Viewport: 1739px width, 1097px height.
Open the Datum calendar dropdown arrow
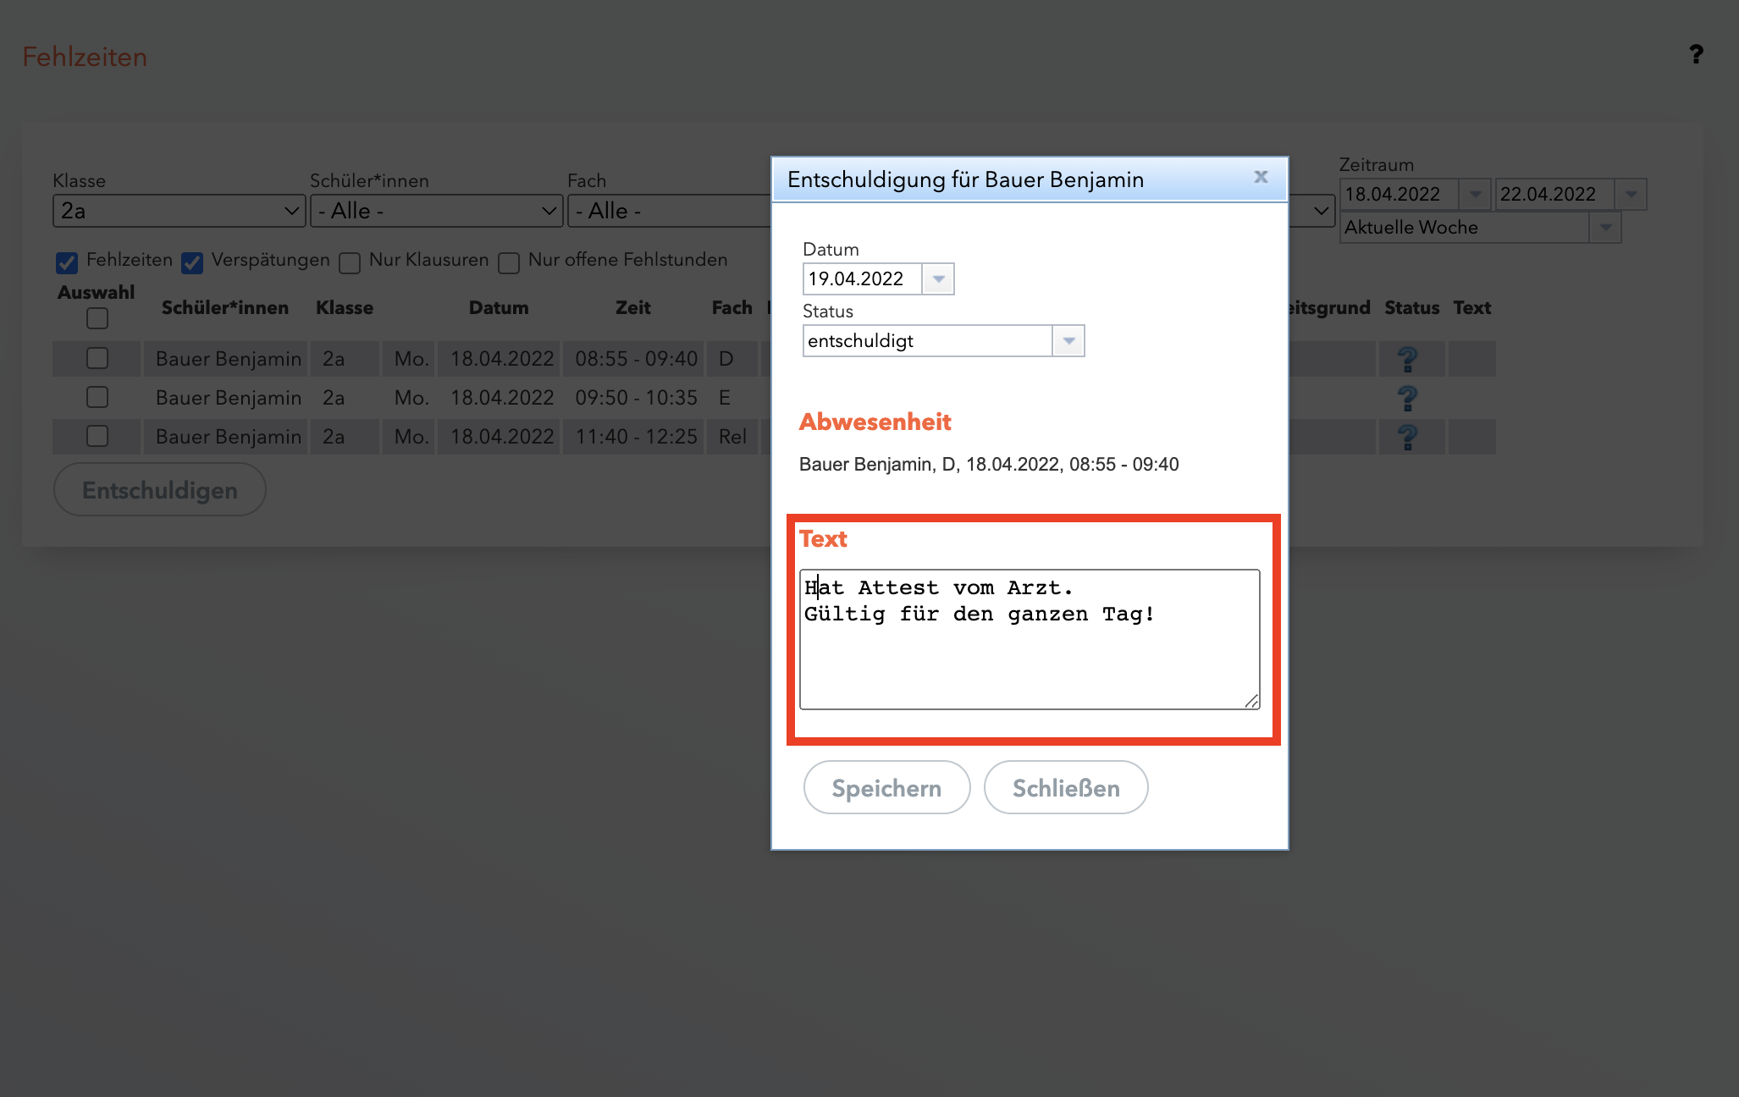tap(938, 279)
